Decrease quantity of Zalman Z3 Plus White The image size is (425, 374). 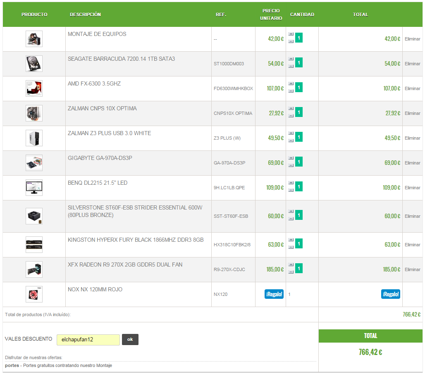tap(291, 141)
